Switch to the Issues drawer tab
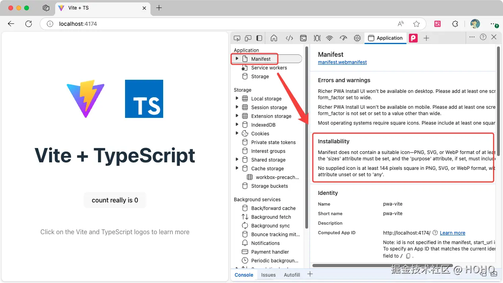Viewport: 503px width, 283px height. [x=268, y=275]
